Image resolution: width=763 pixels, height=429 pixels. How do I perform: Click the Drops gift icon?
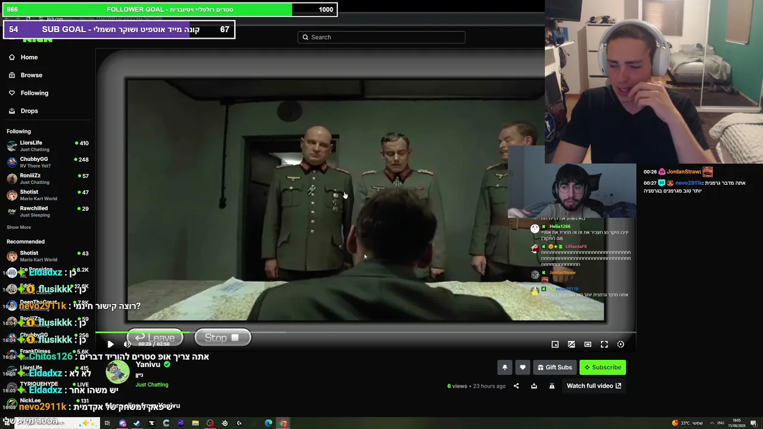[12, 111]
